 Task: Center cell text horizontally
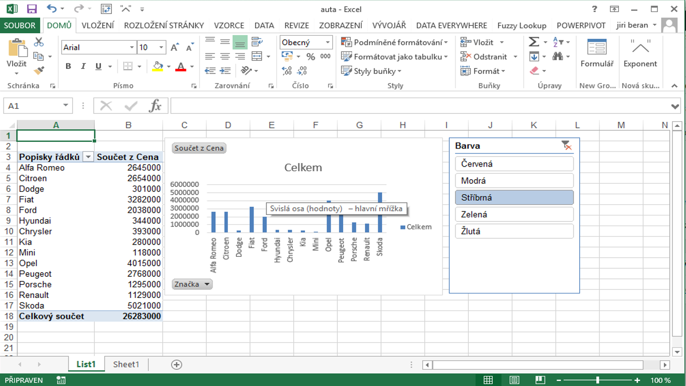point(225,56)
